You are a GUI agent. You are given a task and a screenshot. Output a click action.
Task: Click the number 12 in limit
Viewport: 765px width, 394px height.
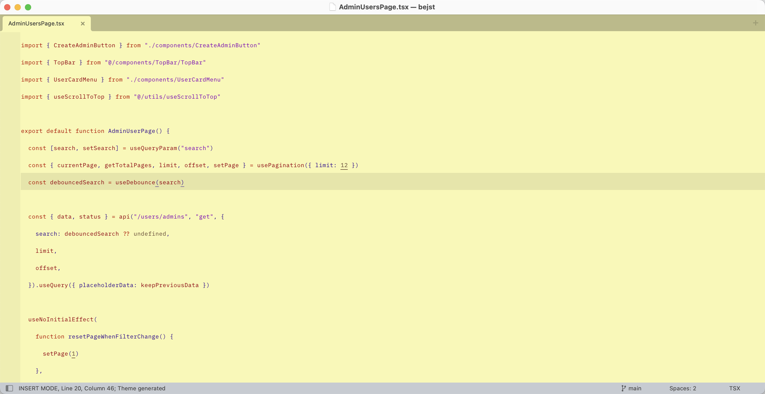[x=344, y=166]
